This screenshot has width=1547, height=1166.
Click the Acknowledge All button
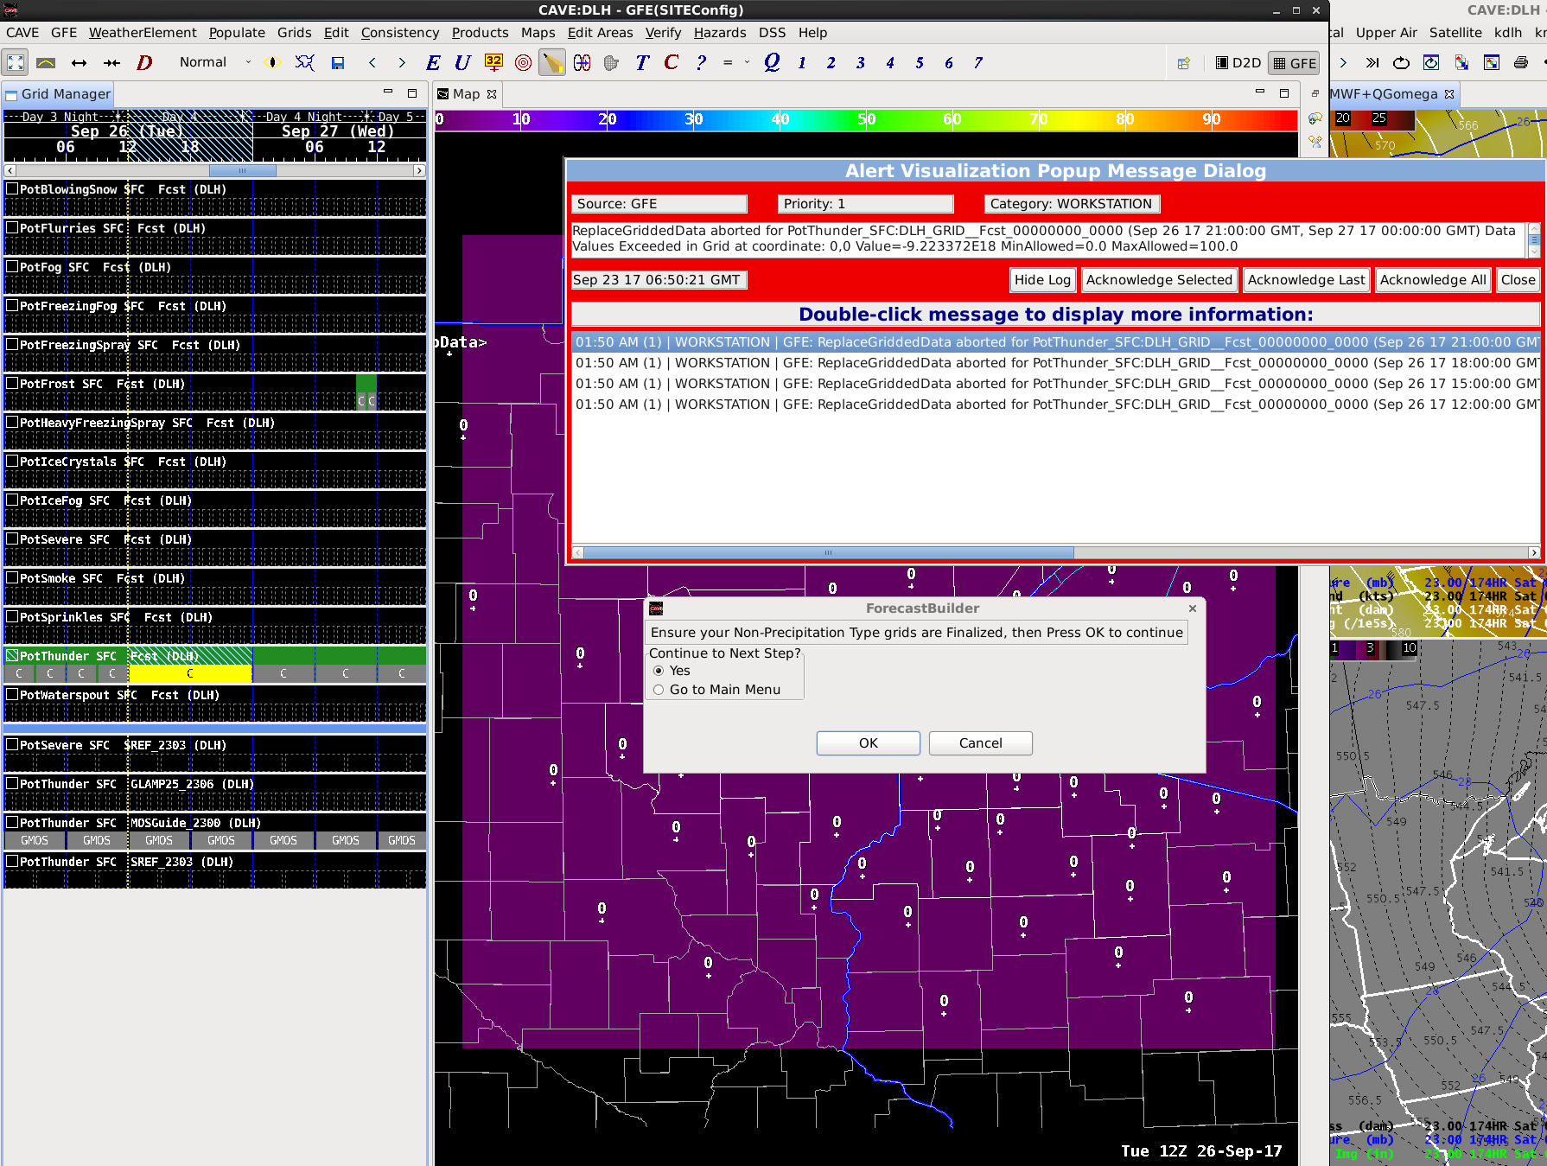coord(1432,280)
